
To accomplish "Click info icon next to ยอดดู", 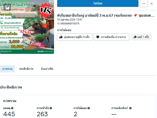I will (x=12, y=108).
